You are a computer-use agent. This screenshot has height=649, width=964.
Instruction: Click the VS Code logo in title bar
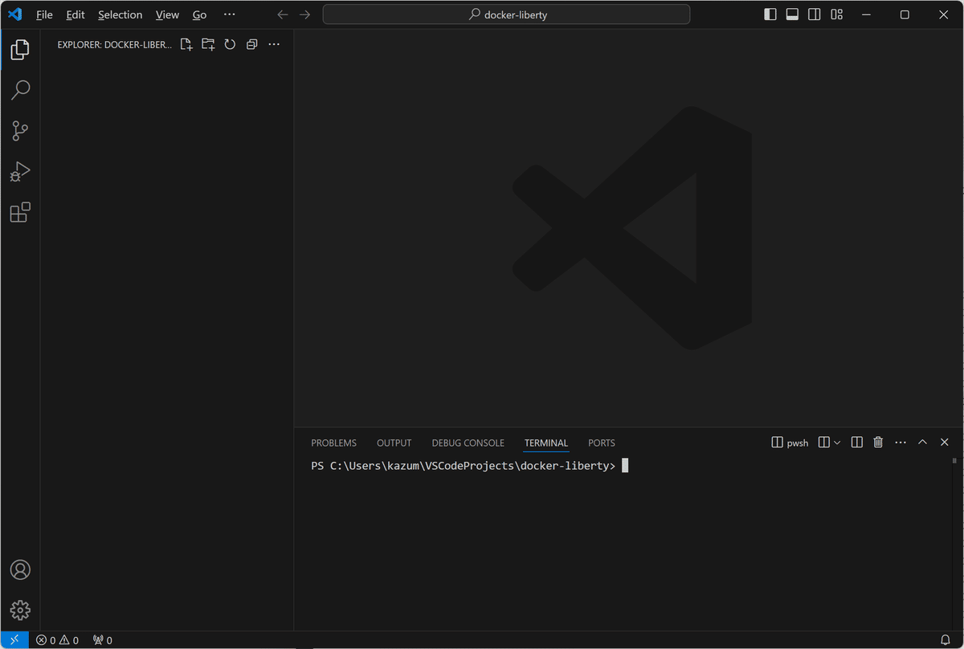pyautogui.click(x=15, y=14)
